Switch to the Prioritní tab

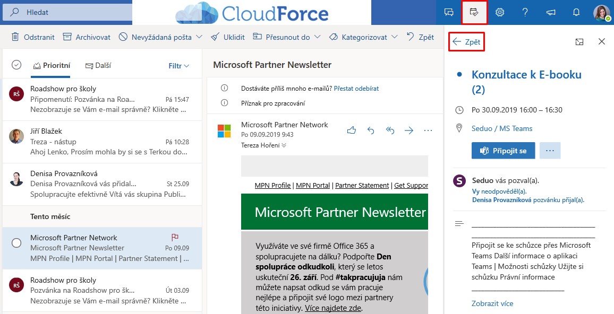tap(52, 66)
